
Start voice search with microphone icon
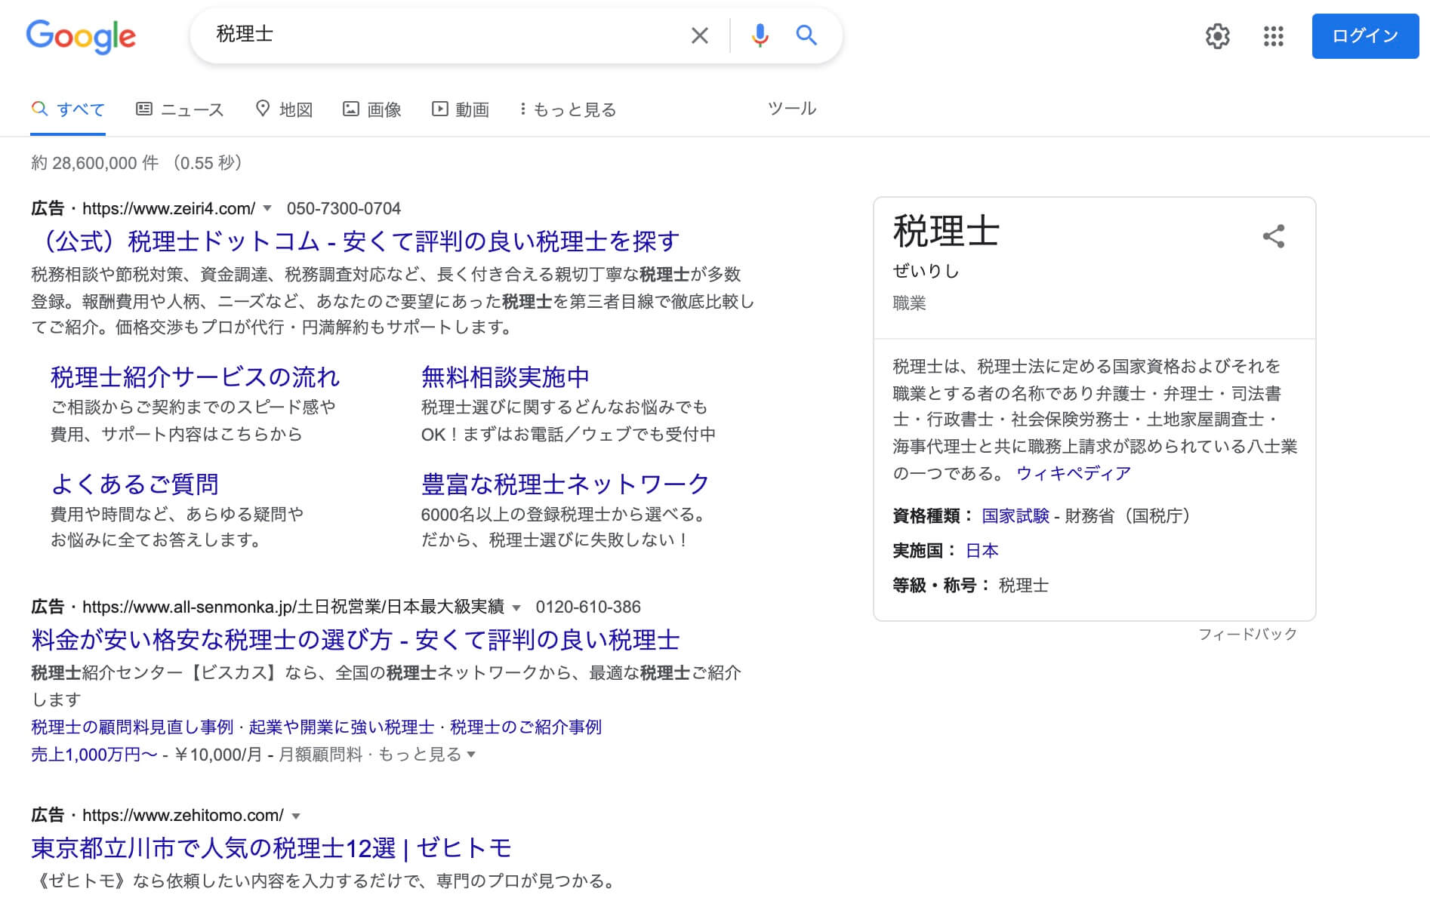pos(760,35)
